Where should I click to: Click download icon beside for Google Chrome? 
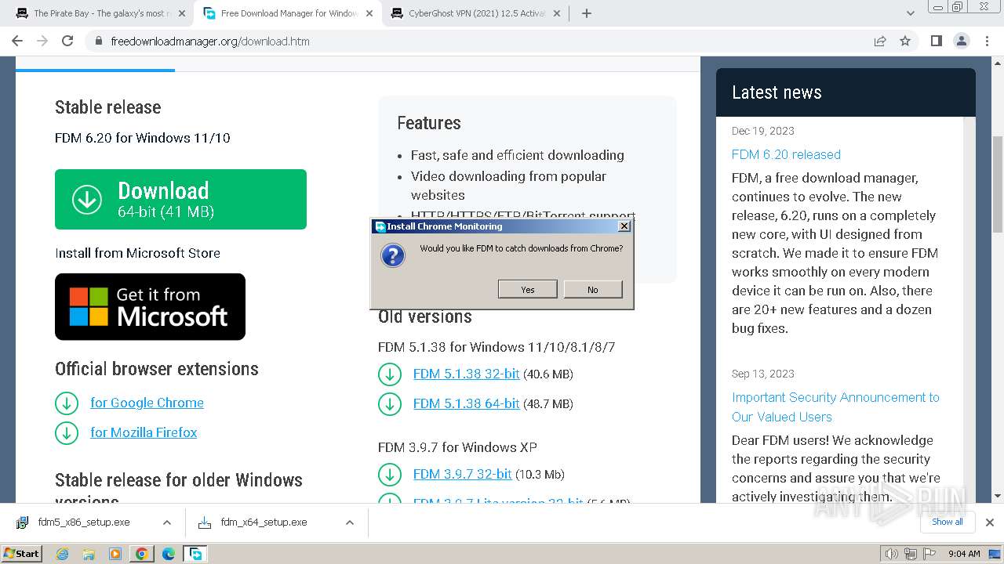pyautogui.click(x=67, y=403)
